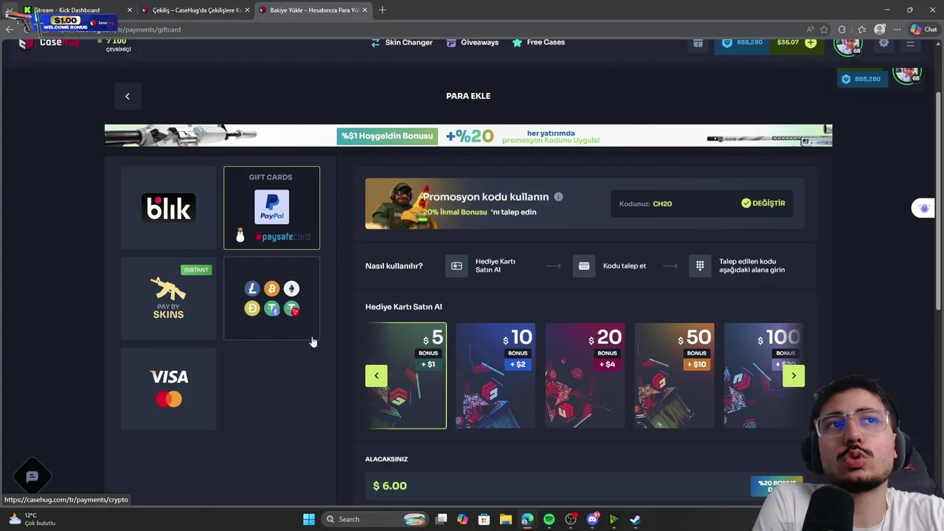Open a new browser tab

pyautogui.click(x=382, y=10)
